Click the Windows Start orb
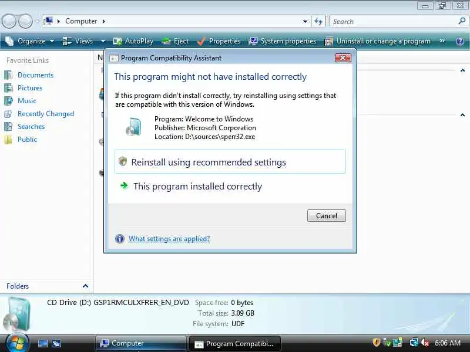The height and width of the screenshot is (352, 470). point(16,343)
